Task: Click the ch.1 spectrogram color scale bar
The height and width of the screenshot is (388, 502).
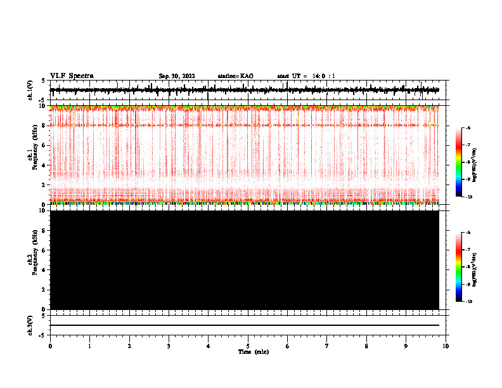Action: coord(459,162)
